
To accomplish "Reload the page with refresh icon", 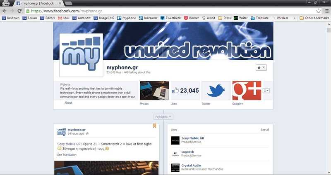I will tap(19, 11).
